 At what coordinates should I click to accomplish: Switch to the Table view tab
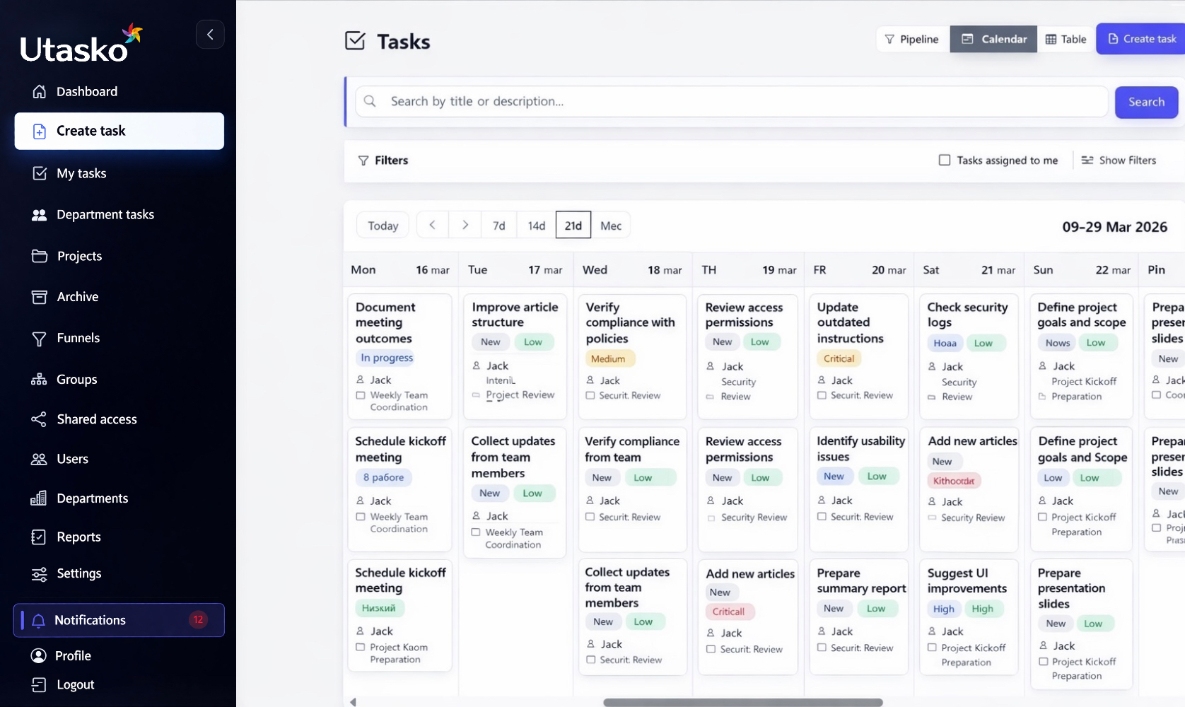pos(1066,40)
